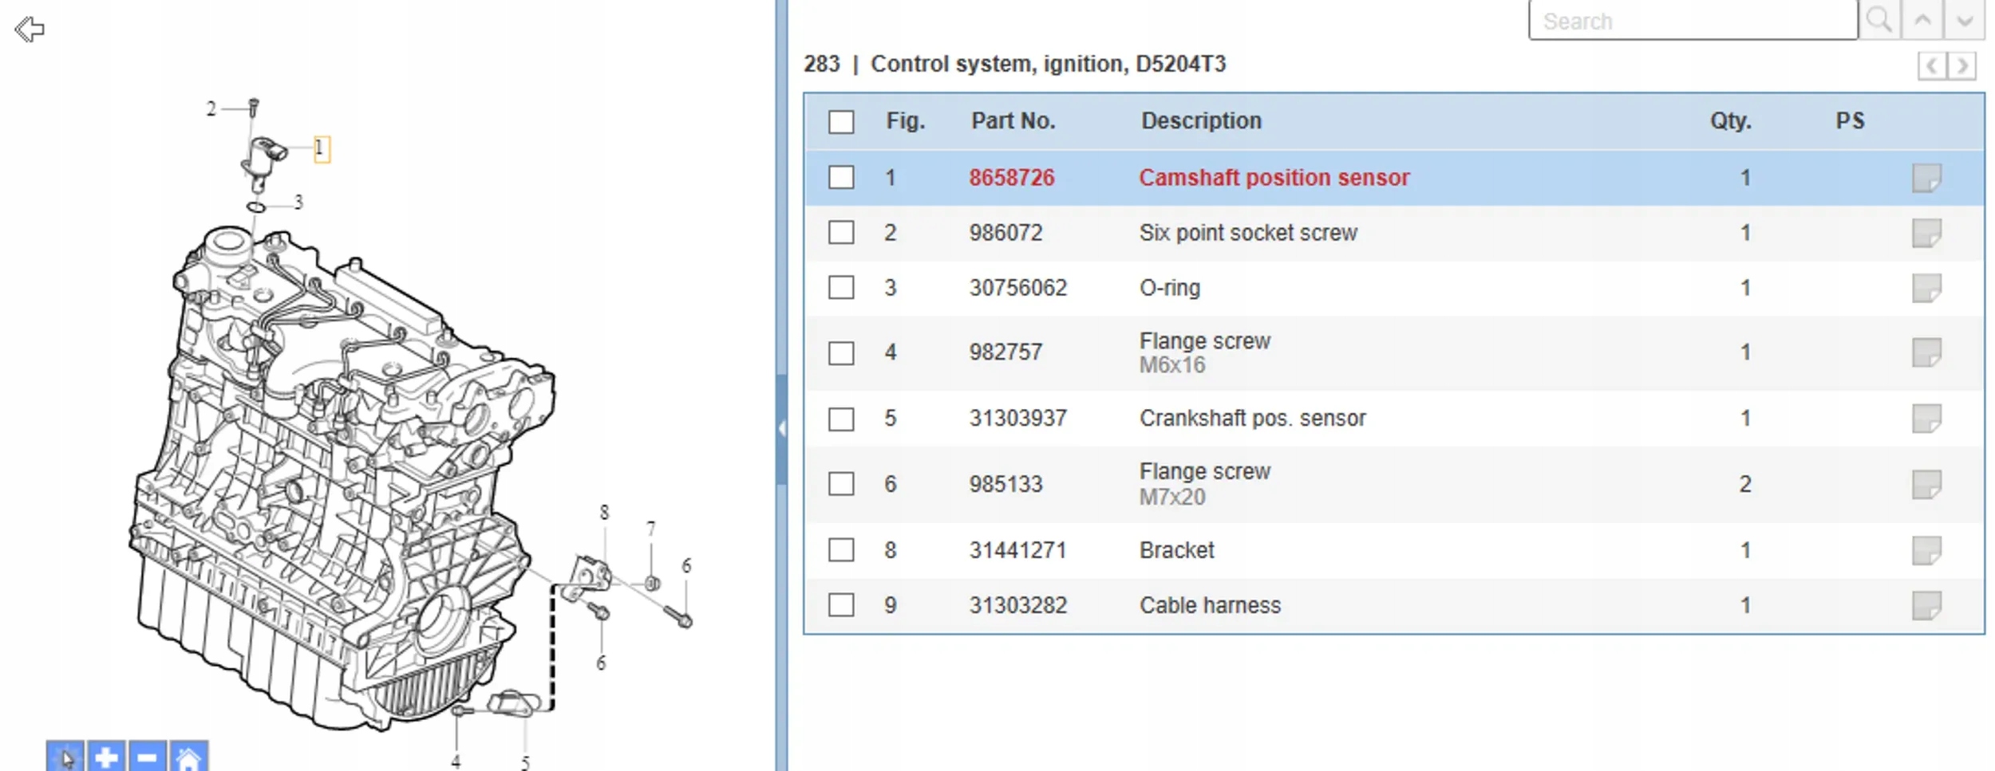Check the Cable harness row checkbox
Viewport: 1995px width, 771px height.
[841, 605]
